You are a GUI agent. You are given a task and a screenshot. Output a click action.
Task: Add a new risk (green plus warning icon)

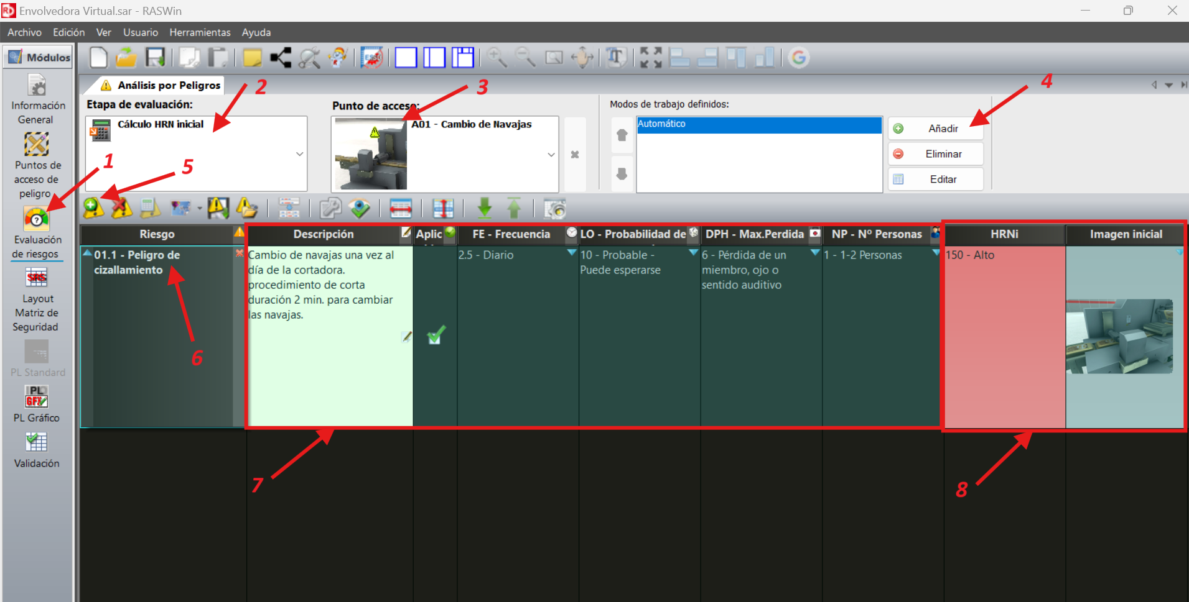93,208
